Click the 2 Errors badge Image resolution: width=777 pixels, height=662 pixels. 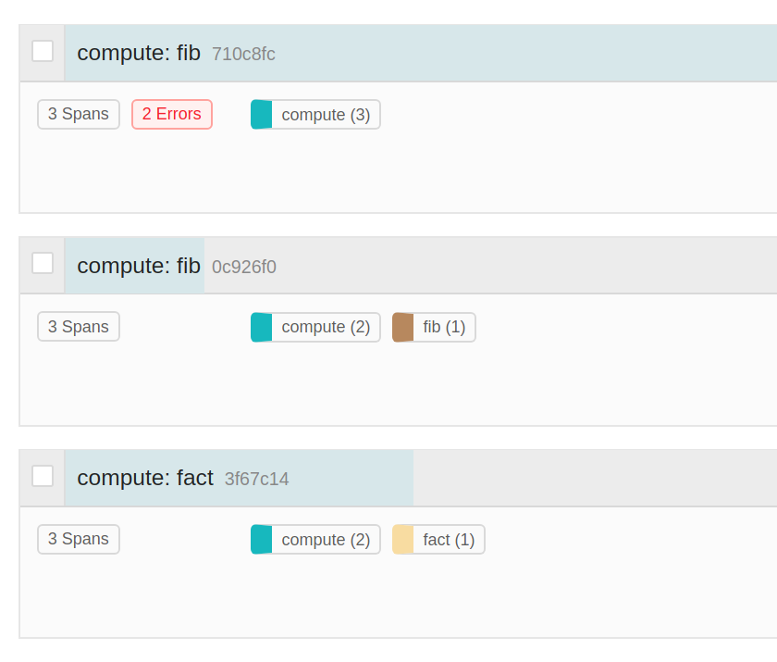click(x=172, y=114)
